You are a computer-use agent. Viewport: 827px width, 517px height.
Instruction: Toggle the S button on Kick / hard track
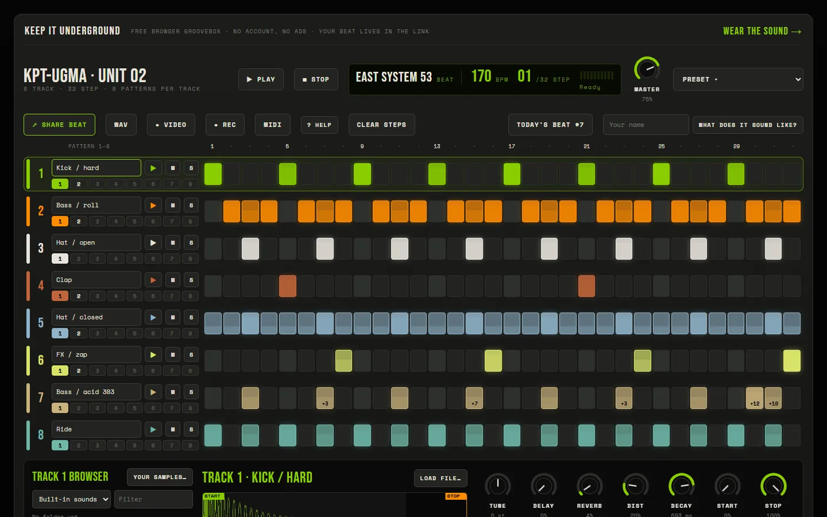click(x=191, y=168)
